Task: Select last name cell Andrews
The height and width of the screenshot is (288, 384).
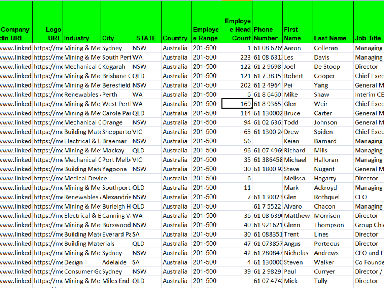Action: click(x=333, y=253)
